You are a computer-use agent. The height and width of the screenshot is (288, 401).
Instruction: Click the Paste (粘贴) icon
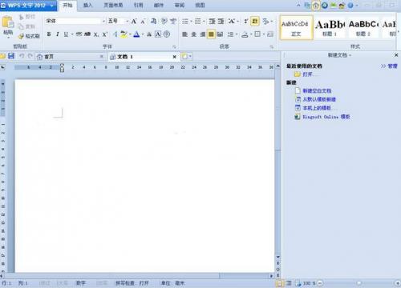(8, 22)
